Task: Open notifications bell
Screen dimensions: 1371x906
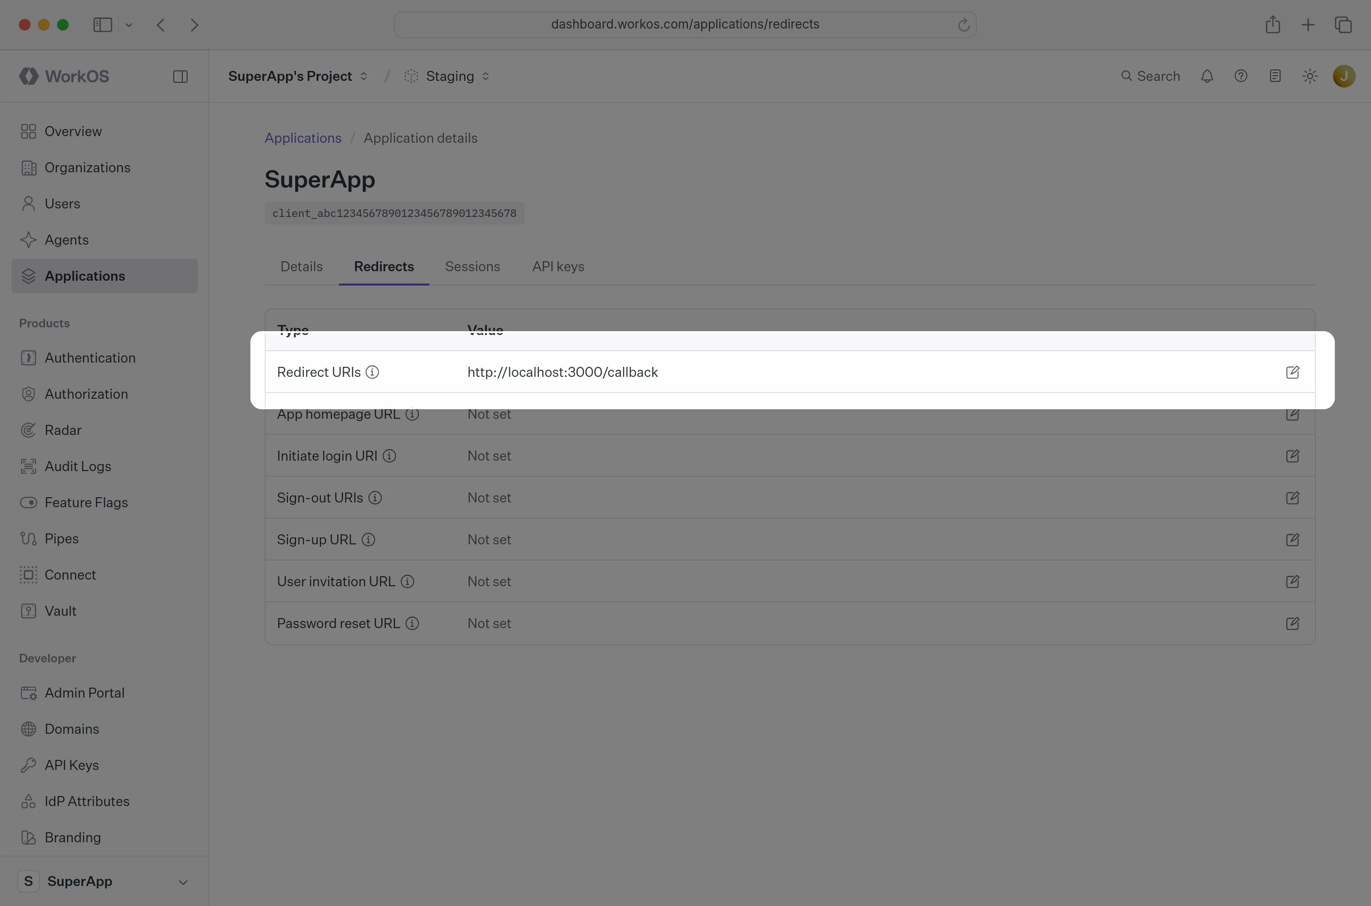Action: point(1207,76)
